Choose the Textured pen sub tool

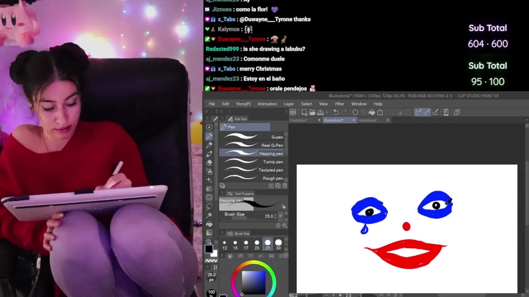252,170
